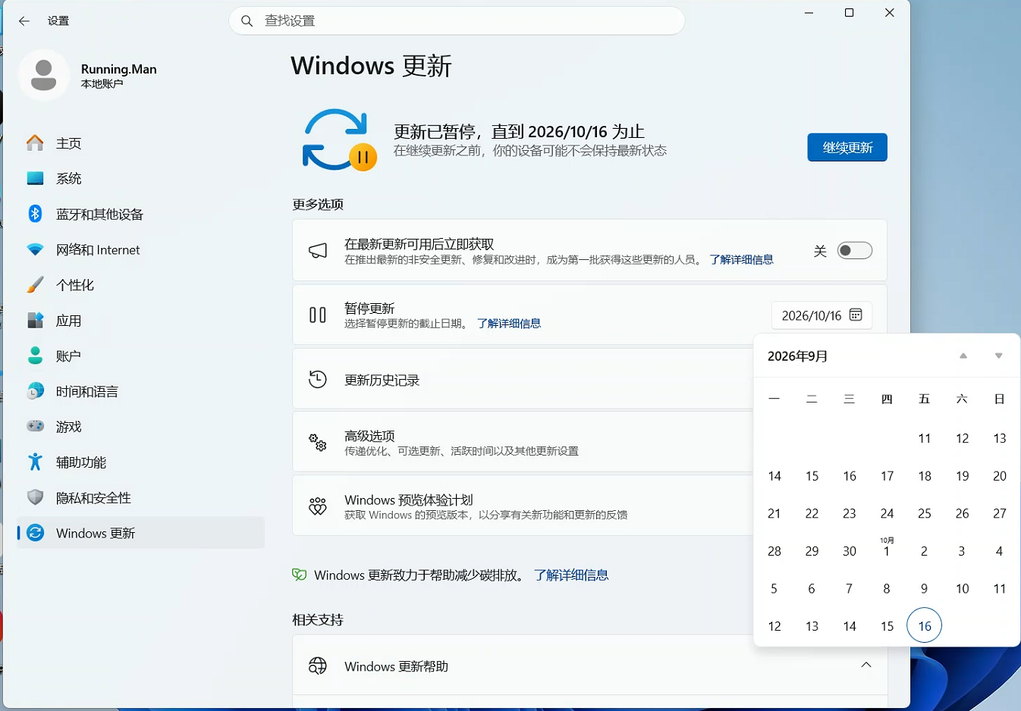Click the globe icon for Windows 更新帮助
The height and width of the screenshot is (711, 1021).
pos(318,666)
